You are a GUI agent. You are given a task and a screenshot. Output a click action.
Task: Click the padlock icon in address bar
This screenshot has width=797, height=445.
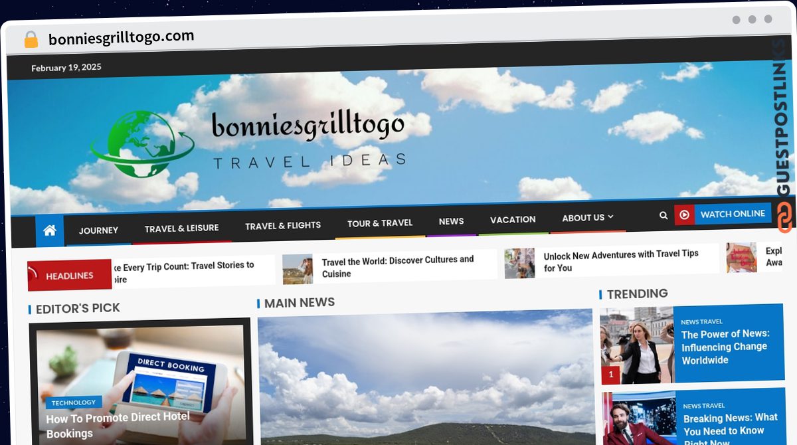31,40
